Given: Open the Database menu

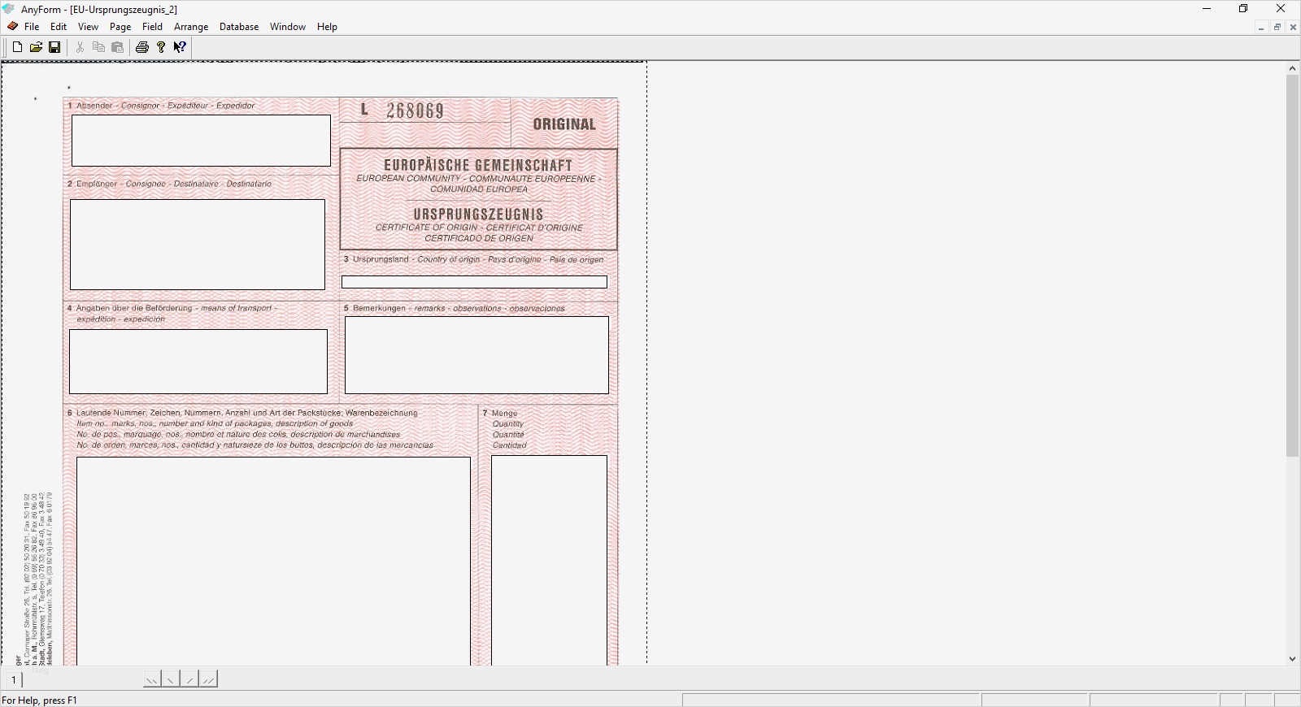Looking at the screenshot, I should pos(239,27).
